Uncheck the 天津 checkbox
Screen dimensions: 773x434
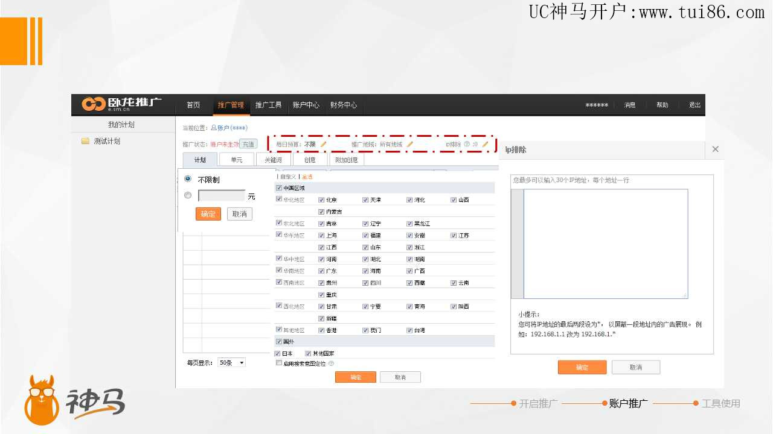pos(366,200)
